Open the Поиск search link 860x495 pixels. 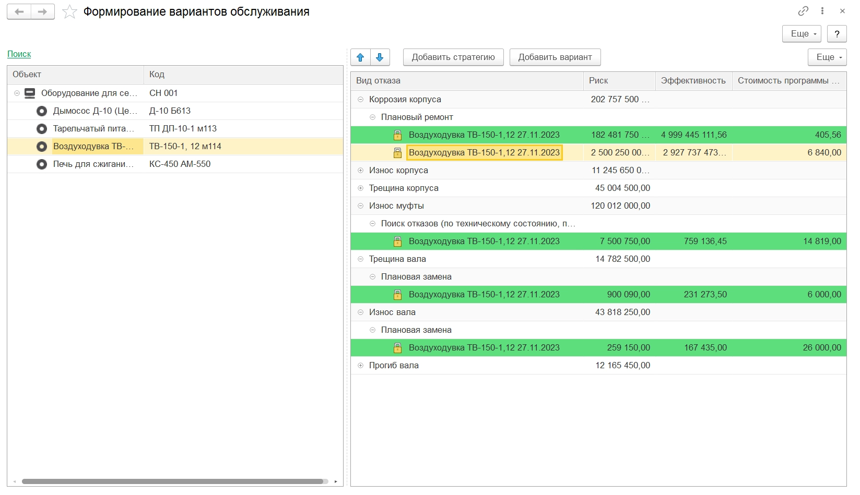(19, 54)
